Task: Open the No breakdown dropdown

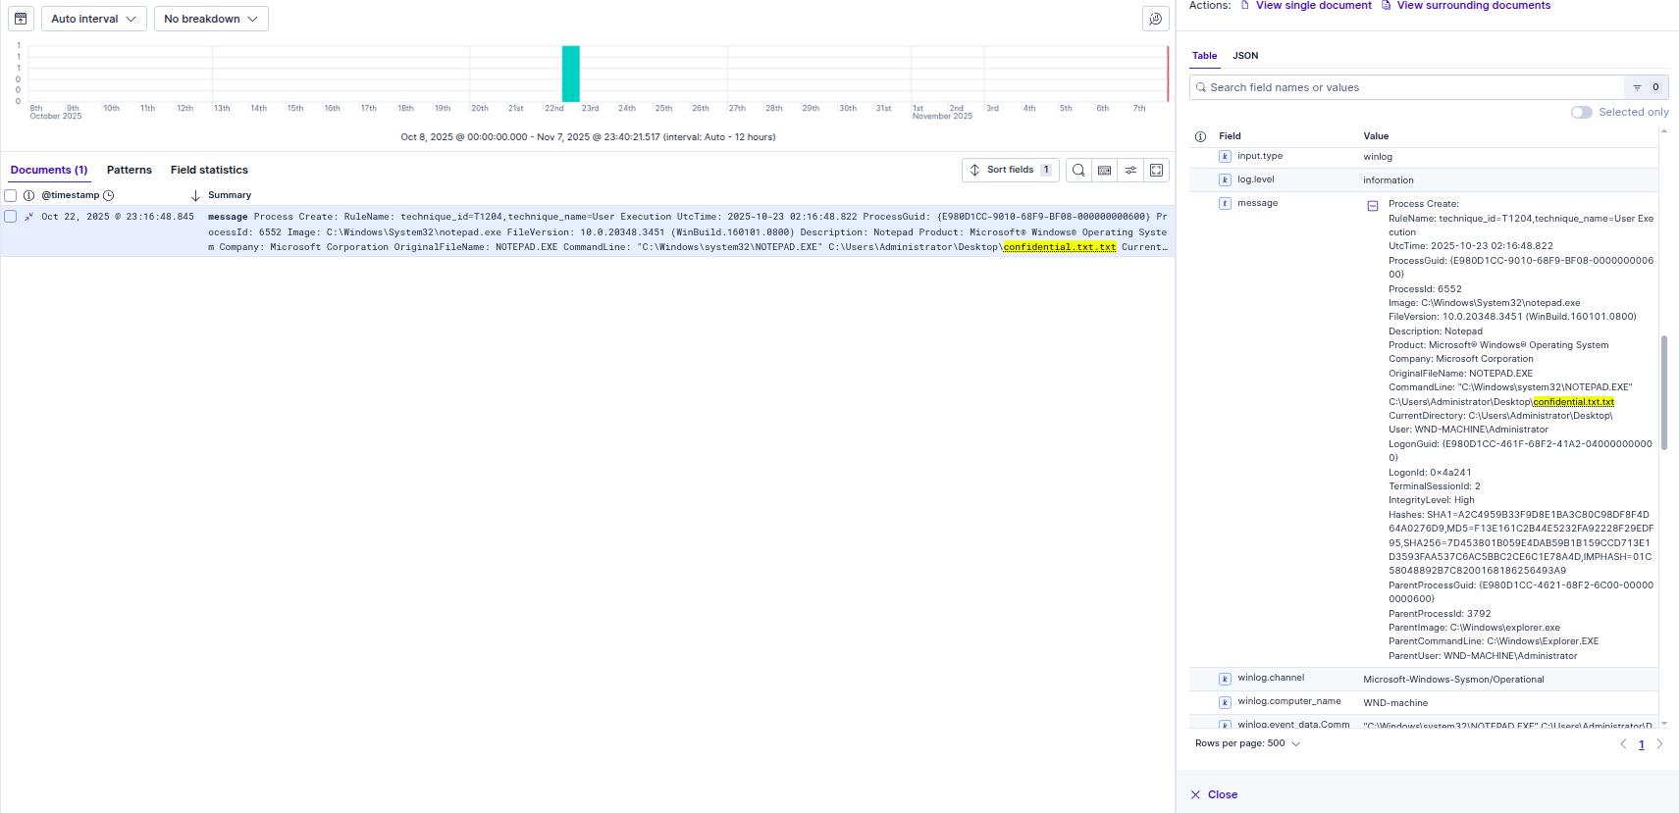Action: click(x=211, y=19)
